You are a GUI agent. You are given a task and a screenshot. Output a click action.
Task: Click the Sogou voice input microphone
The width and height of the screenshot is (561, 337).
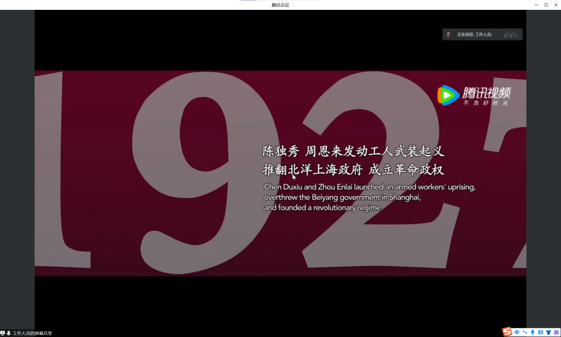click(x=532, y=333)
